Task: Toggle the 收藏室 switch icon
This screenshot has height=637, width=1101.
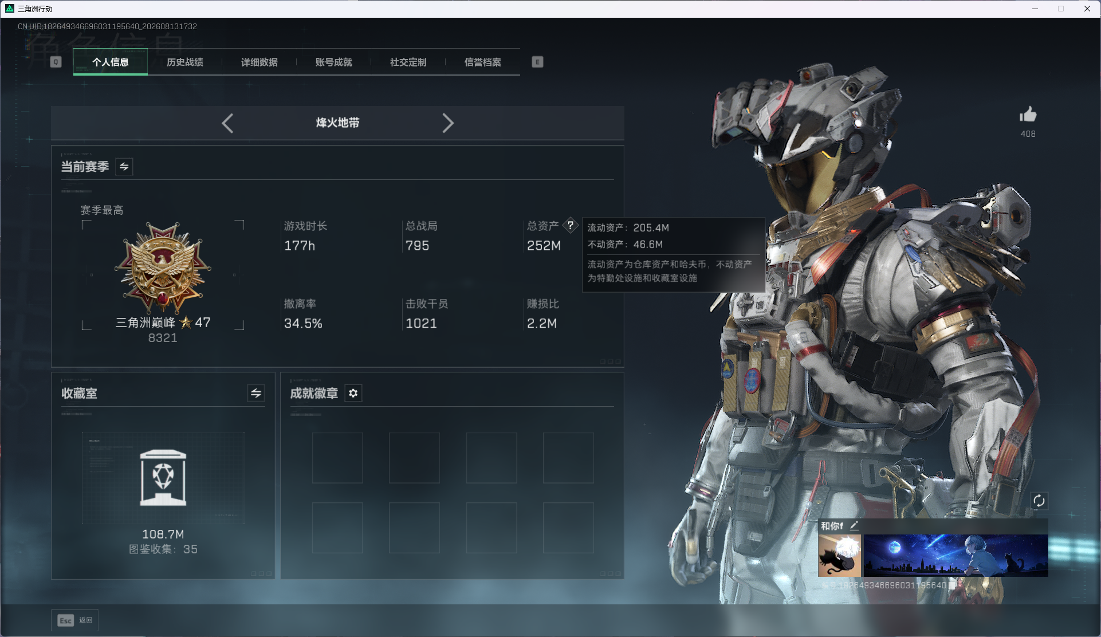Action: pos(256,393)
